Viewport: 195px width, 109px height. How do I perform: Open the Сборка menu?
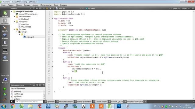[19, 5]
